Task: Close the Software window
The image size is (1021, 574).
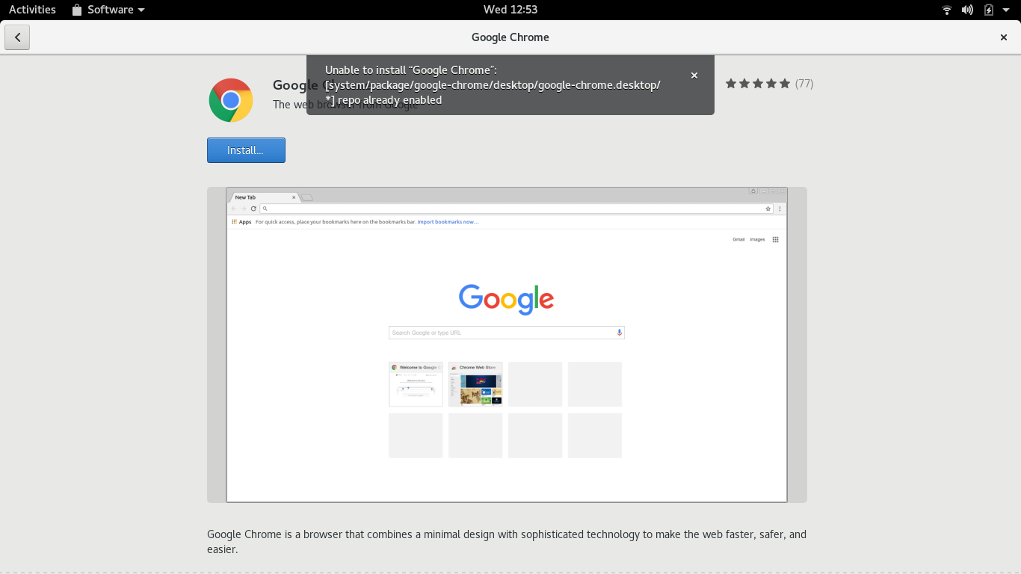Action: (x=1004, y=37)
